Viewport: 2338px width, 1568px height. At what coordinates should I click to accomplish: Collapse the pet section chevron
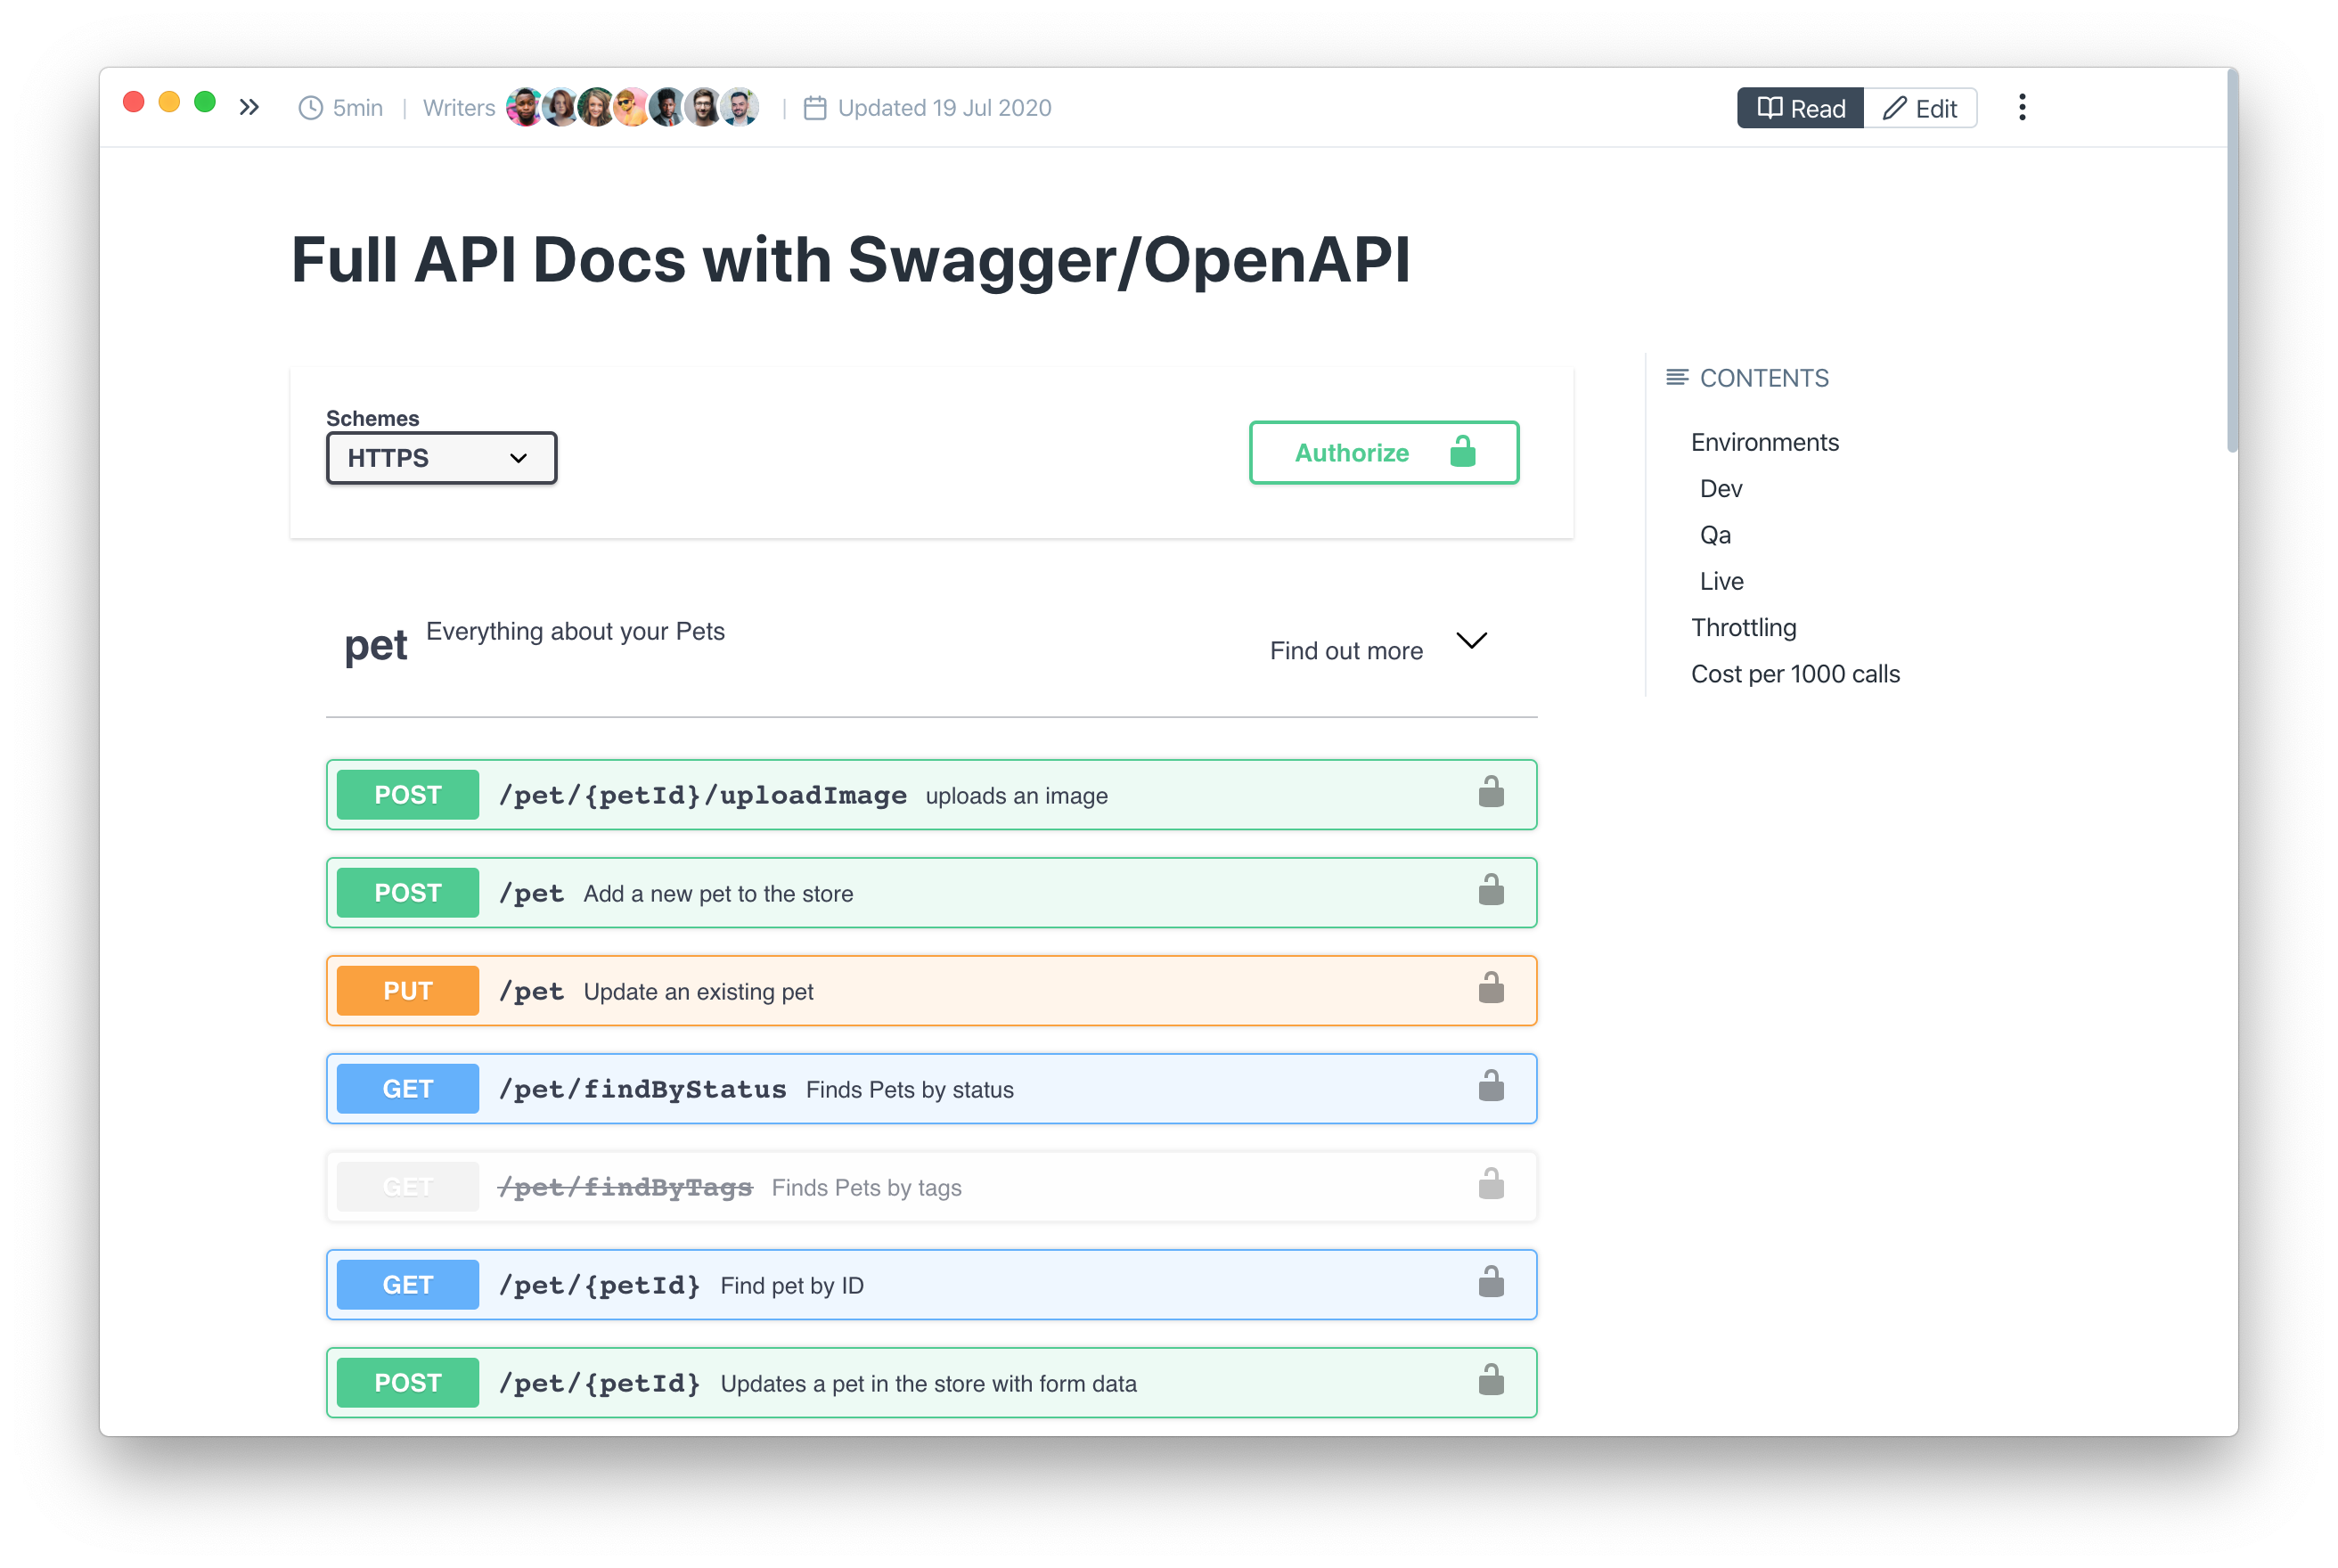pos(1471,640)
